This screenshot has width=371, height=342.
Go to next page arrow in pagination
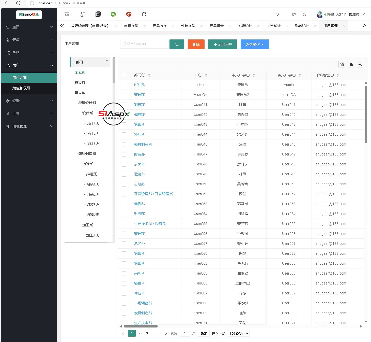point(166,333)
